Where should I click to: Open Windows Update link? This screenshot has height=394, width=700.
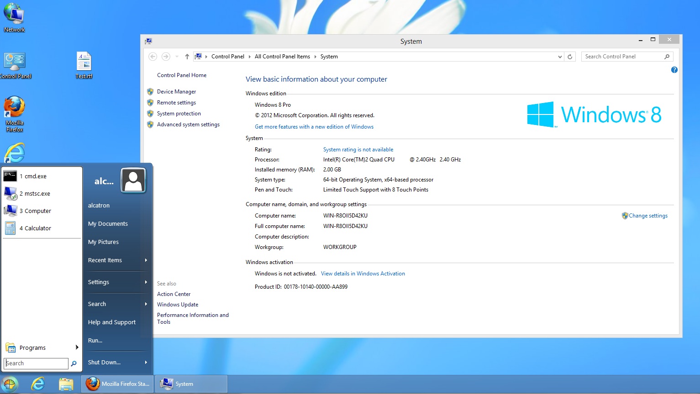178,305
